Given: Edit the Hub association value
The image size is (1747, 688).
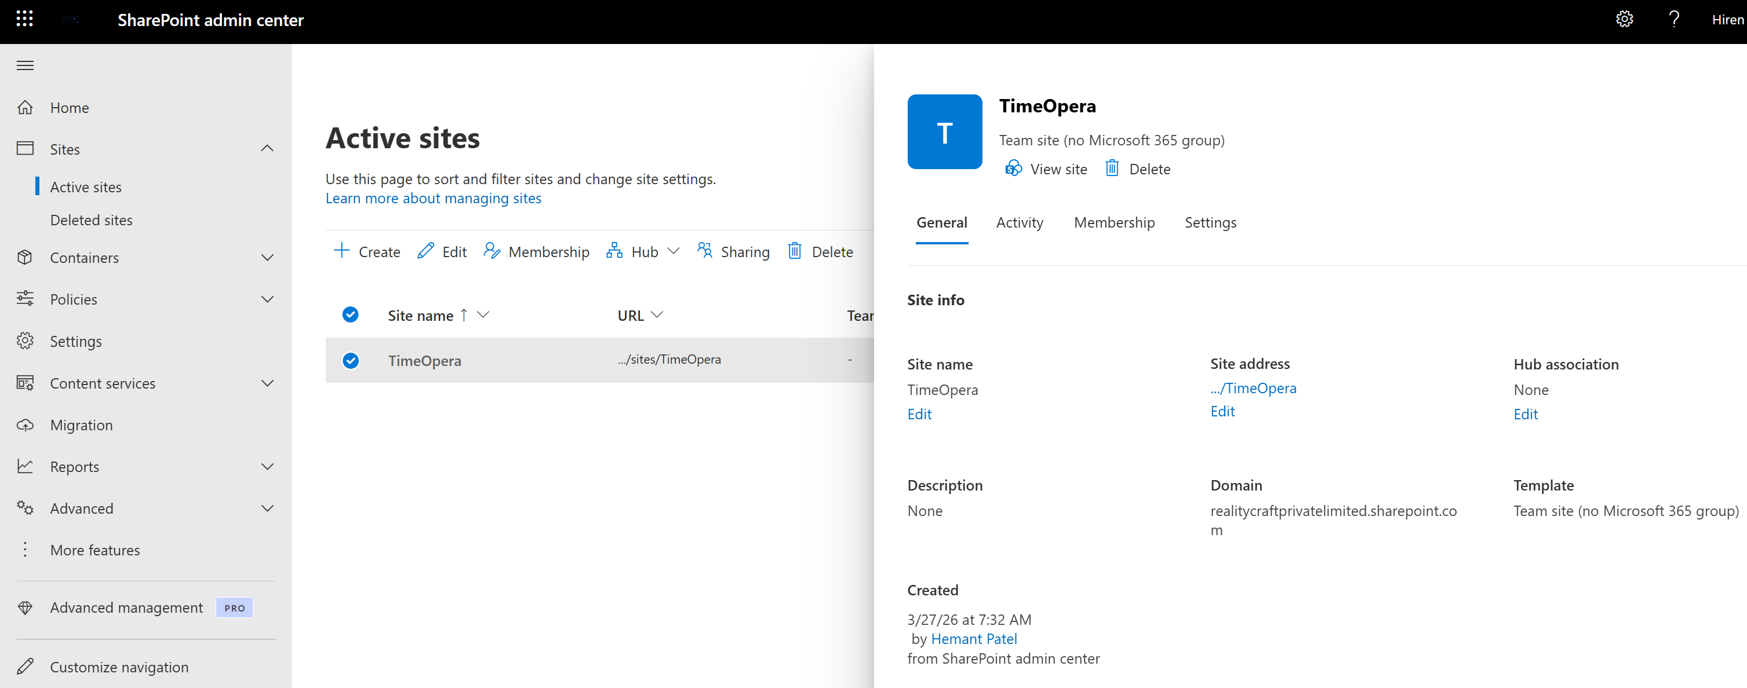Looking at the screenshot, I should pos(1525,414).
